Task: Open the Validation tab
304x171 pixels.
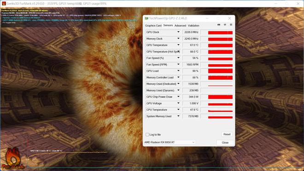Action: tap(193, 26)
